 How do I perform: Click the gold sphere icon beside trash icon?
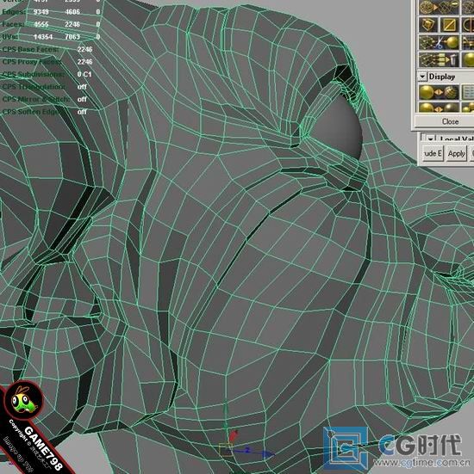468,60
